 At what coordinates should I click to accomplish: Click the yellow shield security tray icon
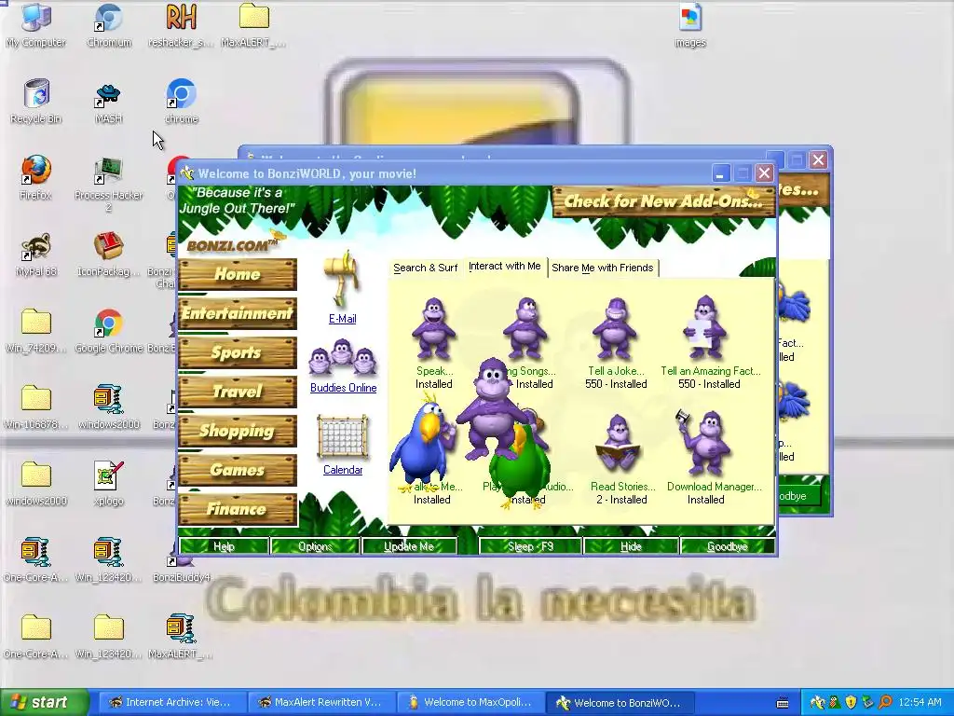(x=852, y=703)
